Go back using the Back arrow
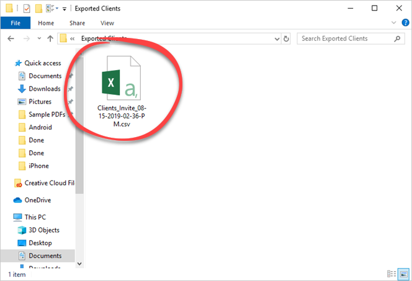Image resolution: width=412 pixels, height=281 pixels. (11, 38)
